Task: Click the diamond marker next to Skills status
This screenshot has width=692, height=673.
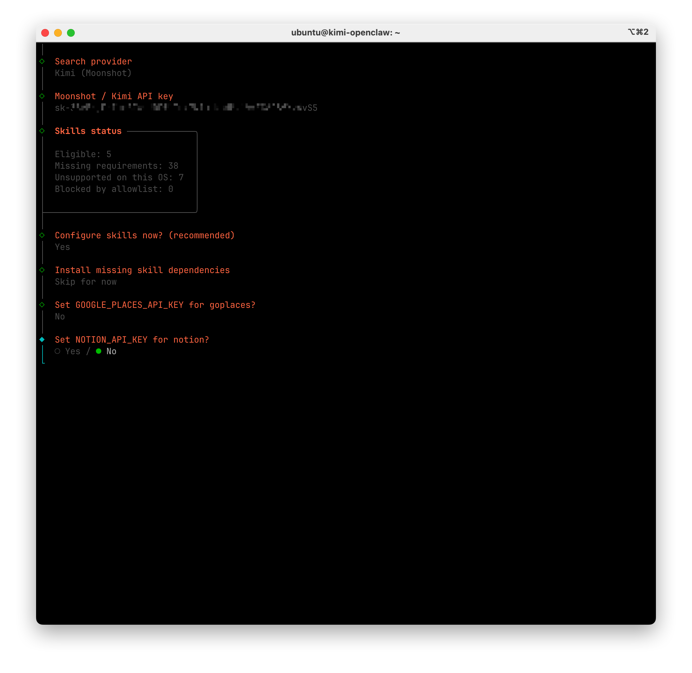Action: 42,131
